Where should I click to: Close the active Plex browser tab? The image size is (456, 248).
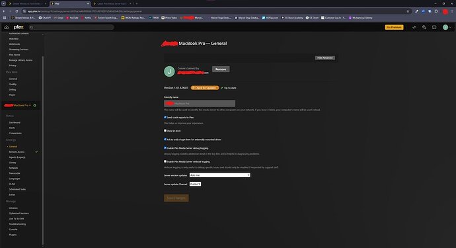(x=88, y=3)
